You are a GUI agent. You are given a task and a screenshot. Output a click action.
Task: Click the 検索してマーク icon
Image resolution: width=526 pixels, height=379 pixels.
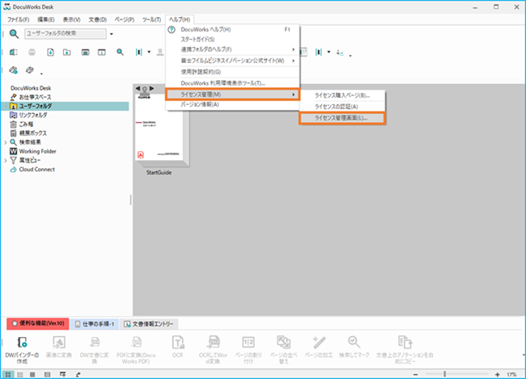(x=354, y=343)
